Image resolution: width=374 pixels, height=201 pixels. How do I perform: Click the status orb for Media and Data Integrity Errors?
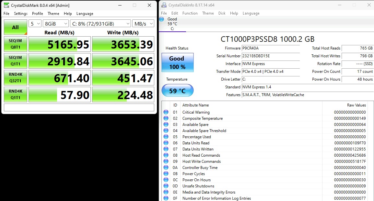point(166,192)
